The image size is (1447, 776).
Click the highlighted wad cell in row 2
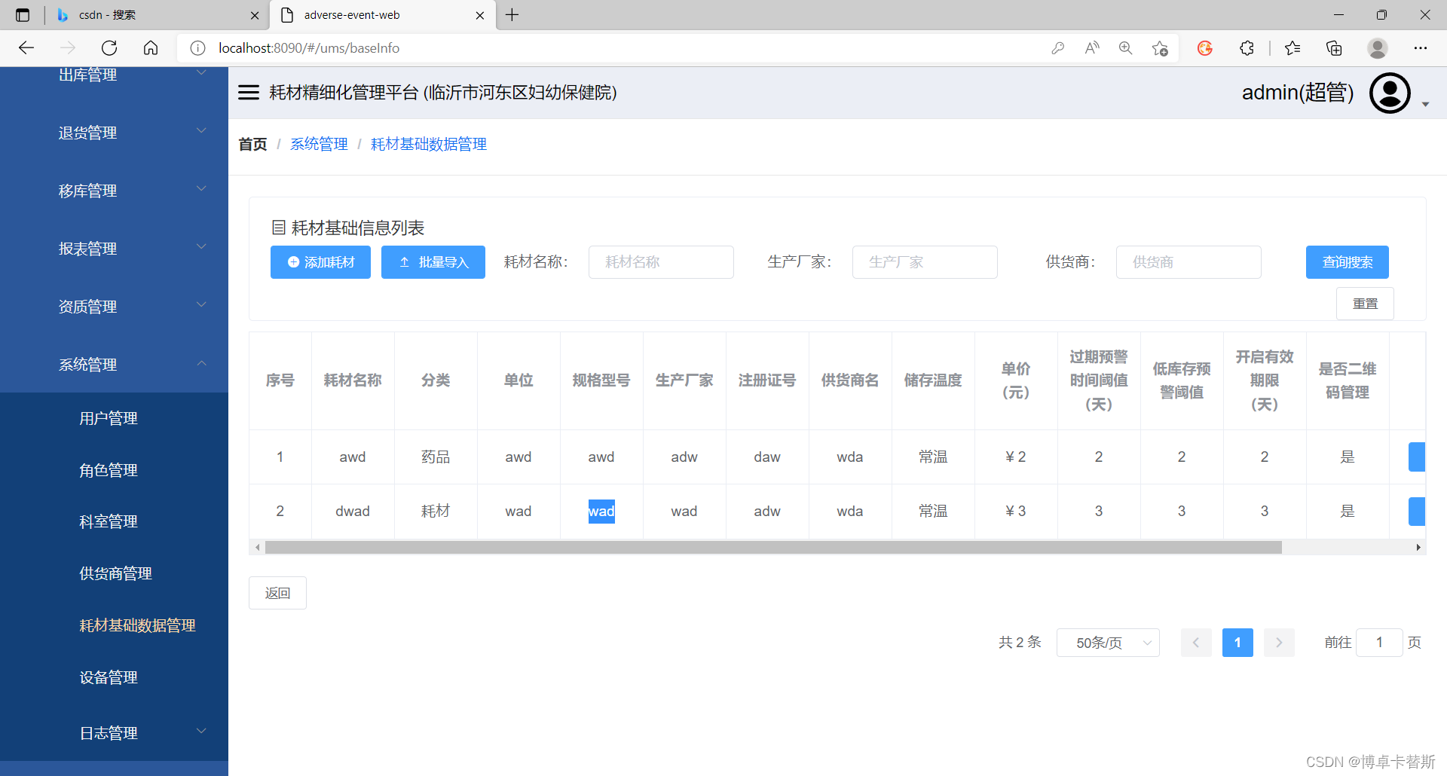[x=601, y=511]
